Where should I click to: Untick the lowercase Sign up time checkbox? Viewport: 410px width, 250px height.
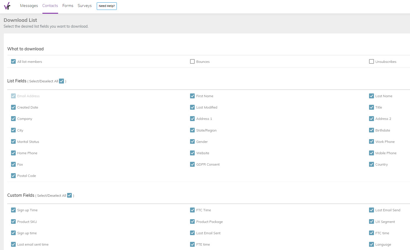pos(13,233)
